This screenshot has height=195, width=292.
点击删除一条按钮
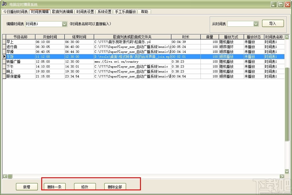click(x=54, y=187)
